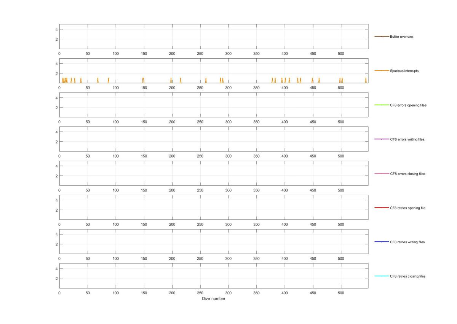
Task: Select the spurious interrupt spike near dive 68
Action: tap(98, 80)
